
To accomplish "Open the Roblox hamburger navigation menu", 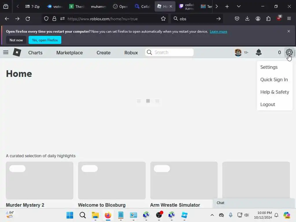I will [6, 52].
